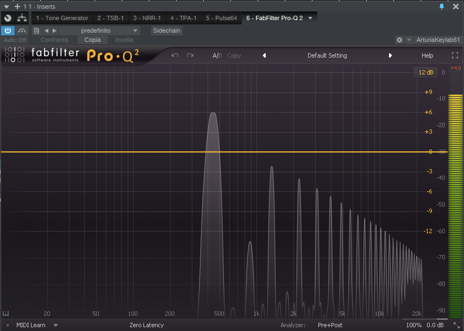Pin the plugin window
The width and height of the screenshot is (464, 331).
click(442, 7)
